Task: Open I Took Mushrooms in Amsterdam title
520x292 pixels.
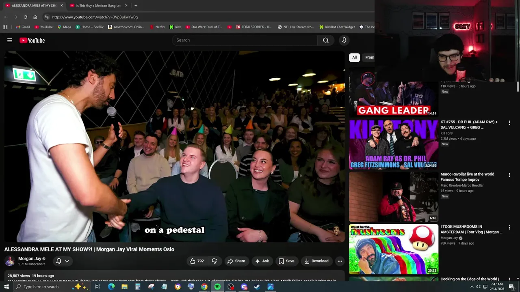Action: click(472, 230)
